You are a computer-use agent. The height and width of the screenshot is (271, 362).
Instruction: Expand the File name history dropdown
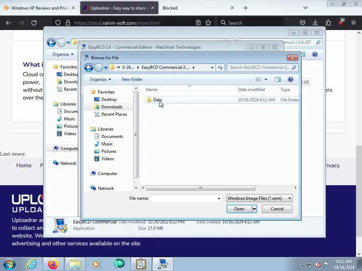(219, 198)
